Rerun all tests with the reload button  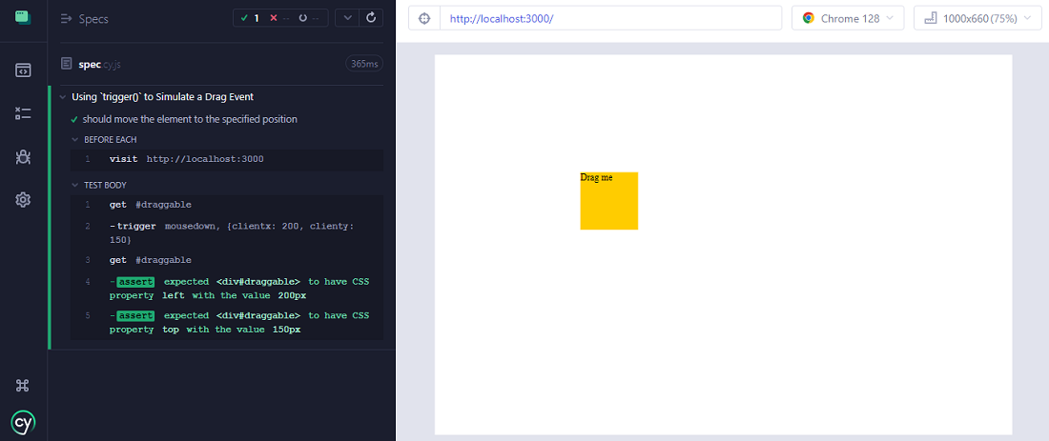(371, 18)
